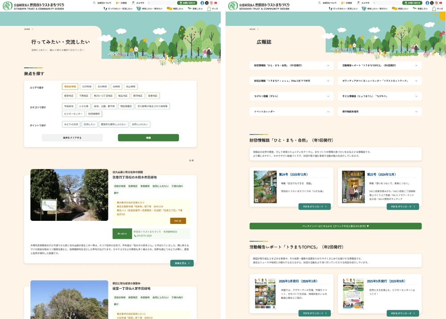Viewport: 446px width, 319px height.
Task: Click メルマガ icon in left page header
Action: tap(133, 3)
